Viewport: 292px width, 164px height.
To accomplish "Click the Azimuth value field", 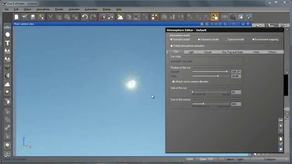I will click(236, 72).
